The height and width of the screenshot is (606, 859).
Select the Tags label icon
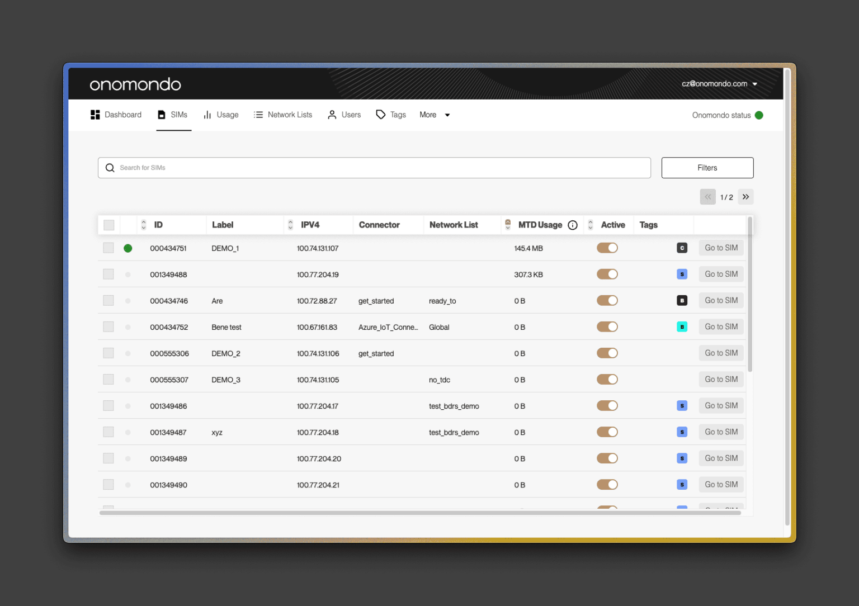(x=380, y=115)
